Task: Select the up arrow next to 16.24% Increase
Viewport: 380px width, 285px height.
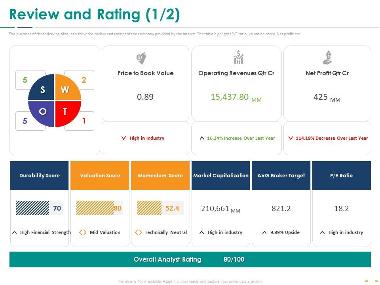Action: coord(202,138)
